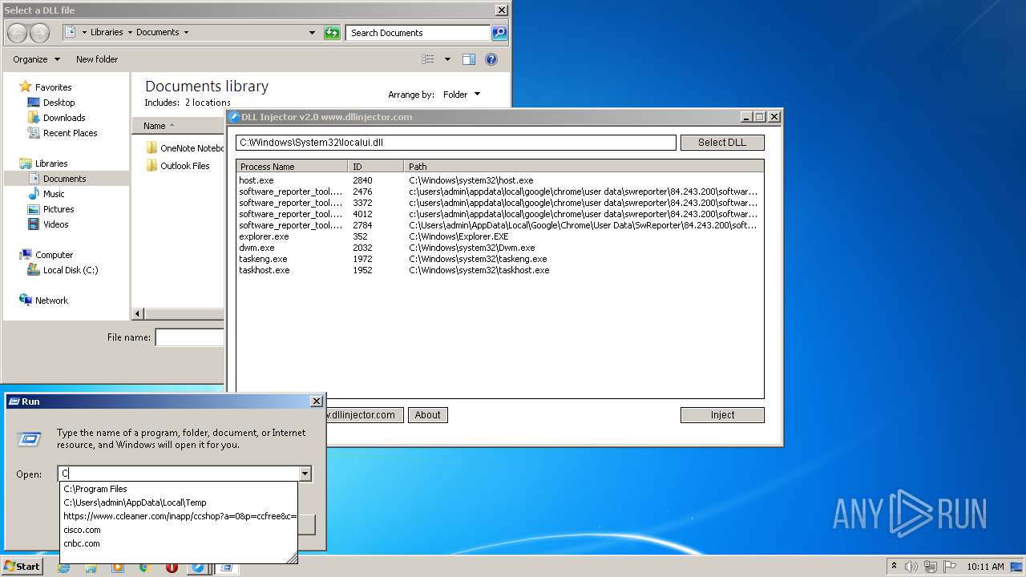
Task: Click the forward navigation arrow in file dialog
Action: 39,33
